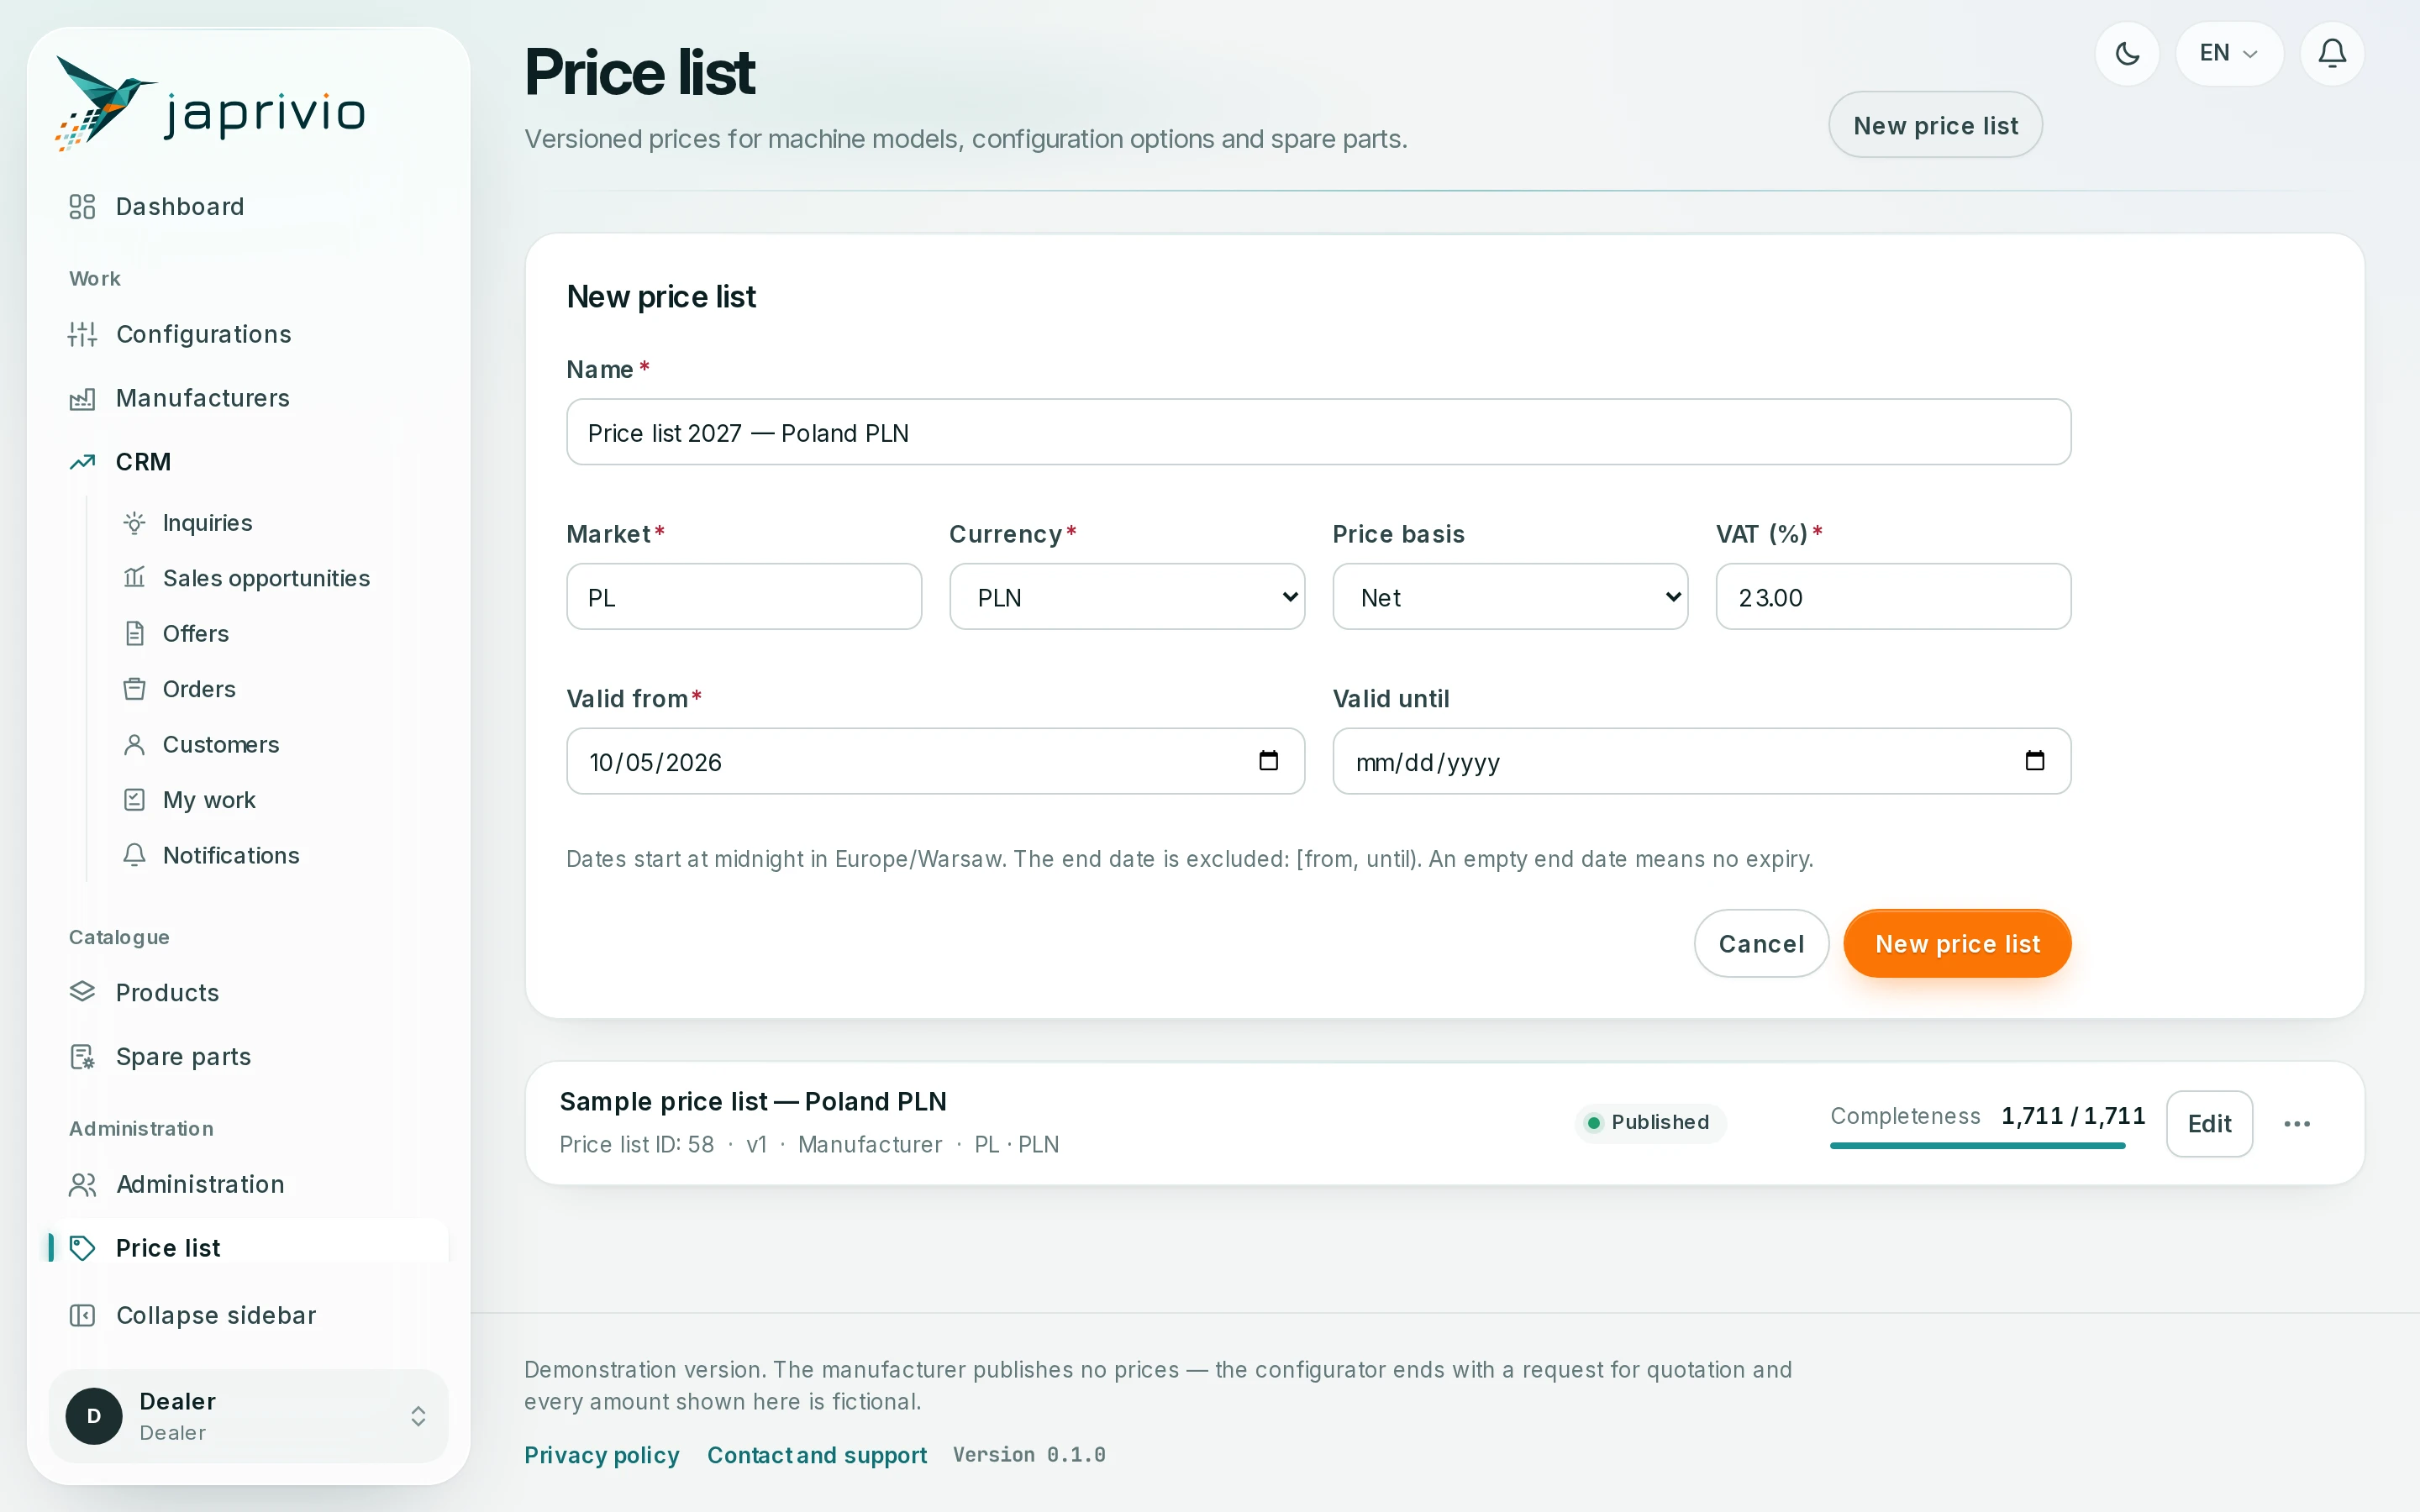Open the Currency dropdown showing PLN
Image resolution: width=2420 pixels, height=1512 pixels.
click(x=1127, y=597)
